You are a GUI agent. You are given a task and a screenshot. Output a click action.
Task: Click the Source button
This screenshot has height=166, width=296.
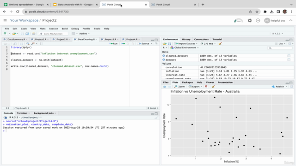click(144, 44)
